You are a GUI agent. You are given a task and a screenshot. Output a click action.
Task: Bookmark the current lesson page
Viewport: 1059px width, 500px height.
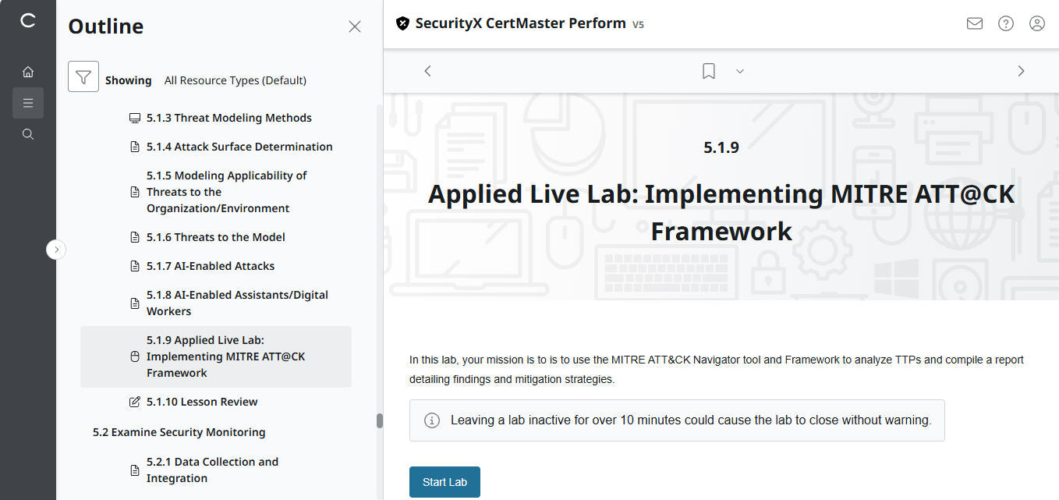(x=708, y=70)
